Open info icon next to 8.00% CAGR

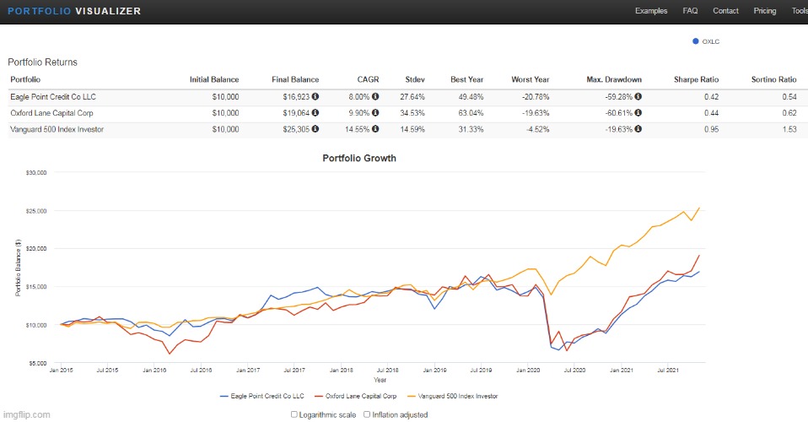pyautogui.click(x=375, y=96)
